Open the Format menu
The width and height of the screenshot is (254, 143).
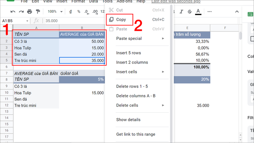78,1
